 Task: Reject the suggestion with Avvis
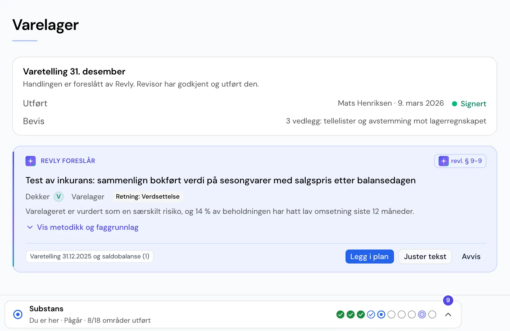(x=471, y=257)
